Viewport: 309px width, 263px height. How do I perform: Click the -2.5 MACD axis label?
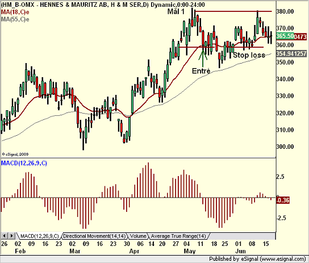click(281, 218)
